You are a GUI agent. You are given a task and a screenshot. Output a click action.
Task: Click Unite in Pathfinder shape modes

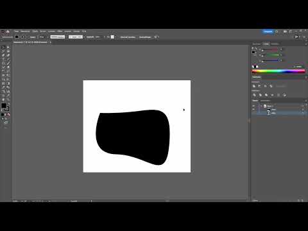tap(254, 86)
